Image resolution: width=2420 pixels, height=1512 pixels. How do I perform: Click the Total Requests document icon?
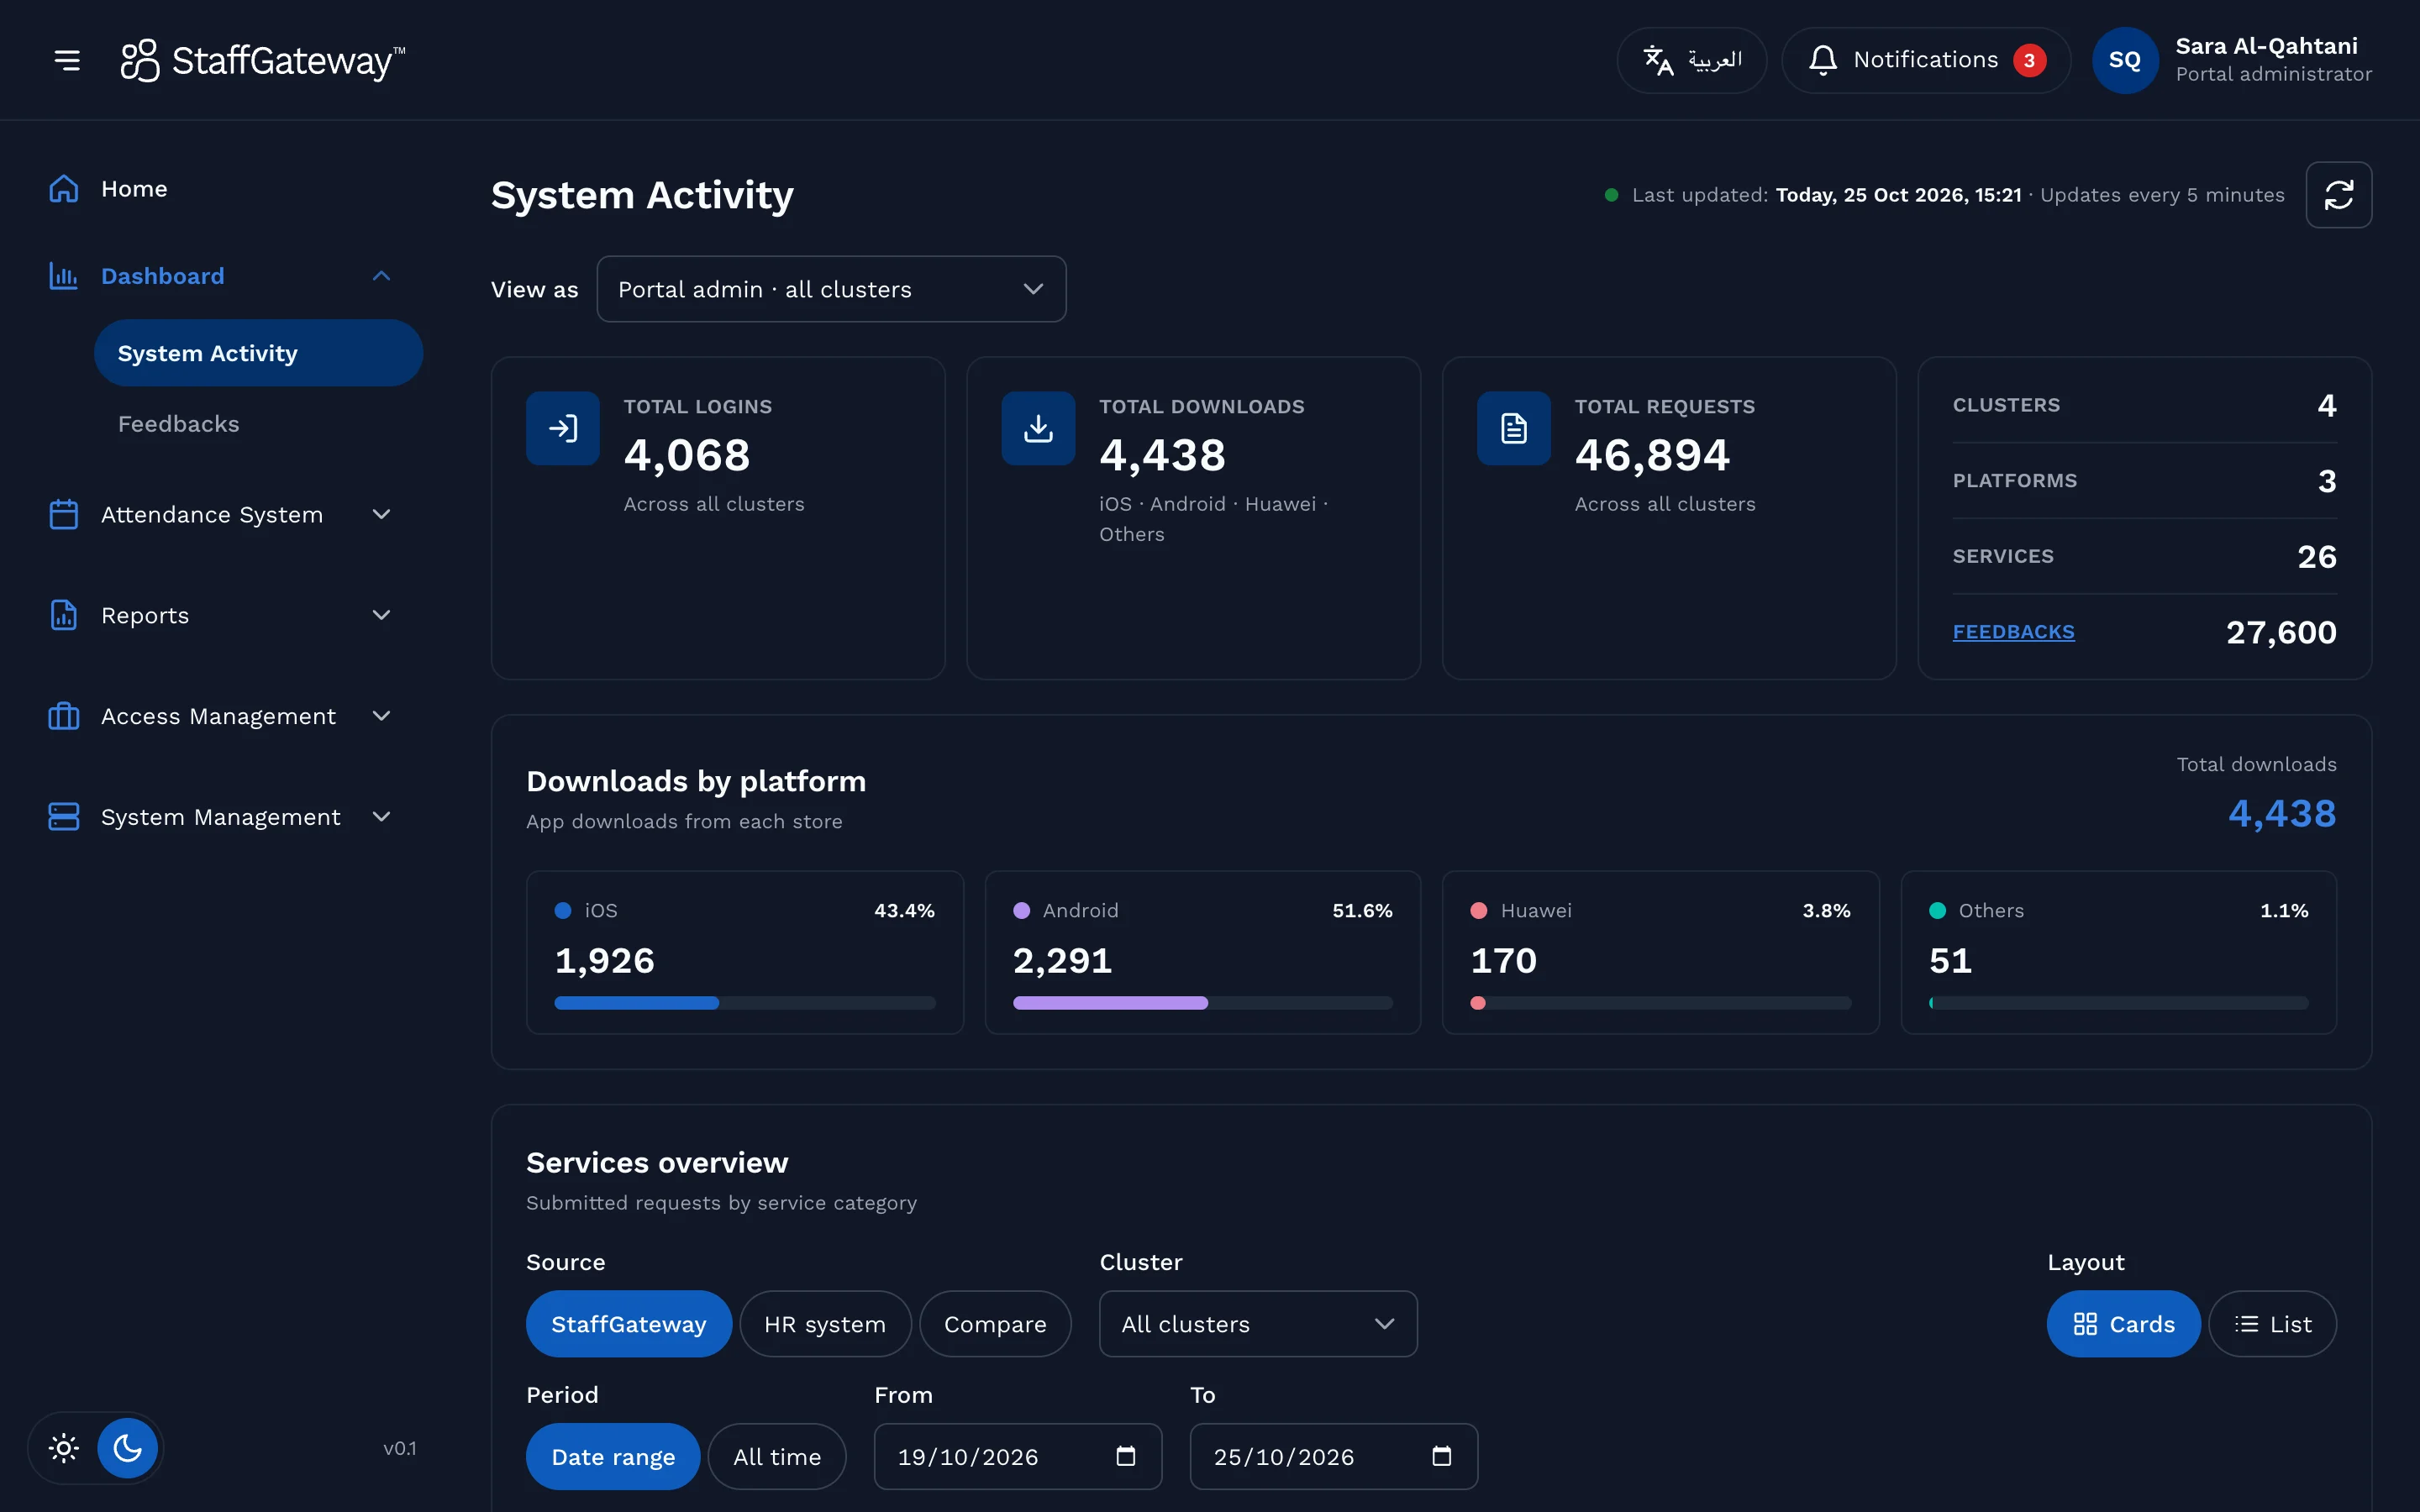point(1514,428)
